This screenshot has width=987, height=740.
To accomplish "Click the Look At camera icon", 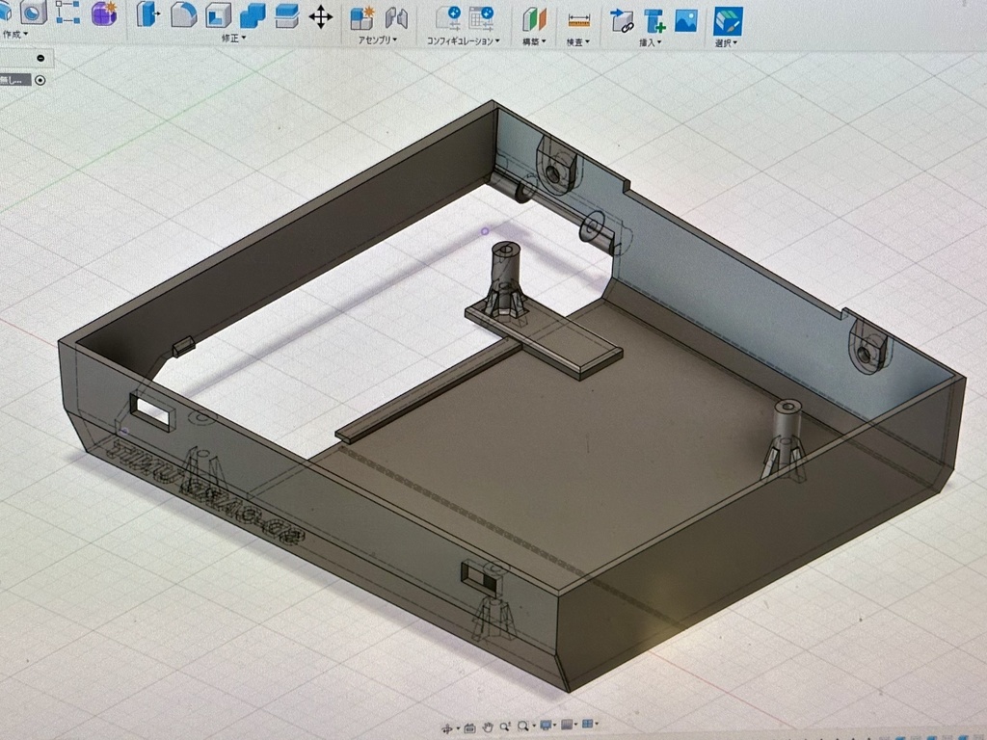I will [x=470, y=728].
